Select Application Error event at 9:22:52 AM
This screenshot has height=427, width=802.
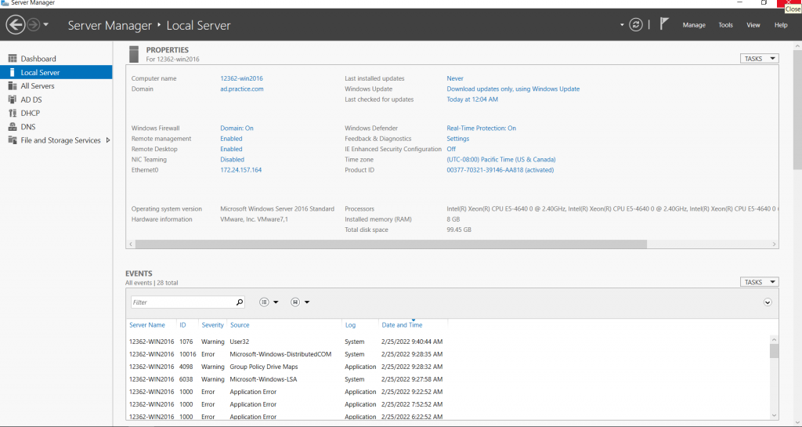tap(448, 392)
